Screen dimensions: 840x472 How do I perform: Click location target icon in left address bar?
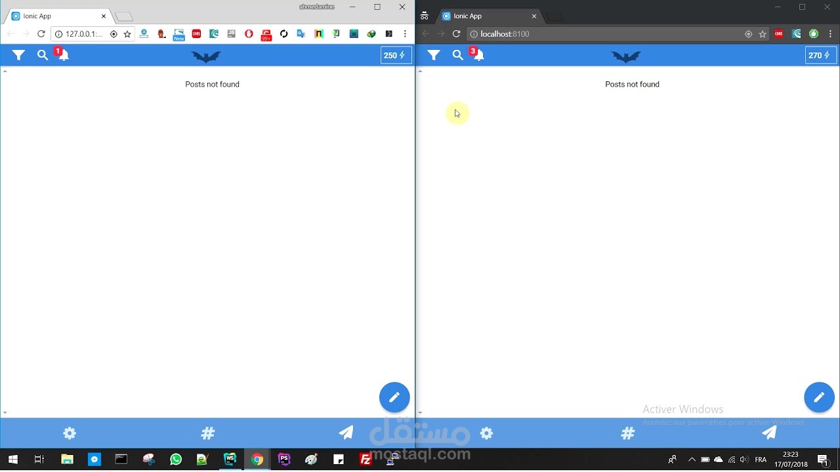114,34
